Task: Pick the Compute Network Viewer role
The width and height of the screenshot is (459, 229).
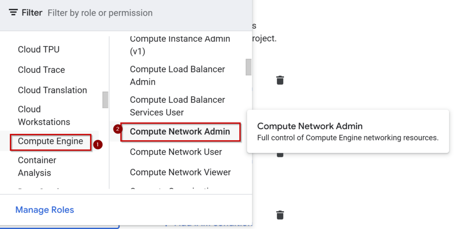Action: pyautogui.click(x=180, y=172)
